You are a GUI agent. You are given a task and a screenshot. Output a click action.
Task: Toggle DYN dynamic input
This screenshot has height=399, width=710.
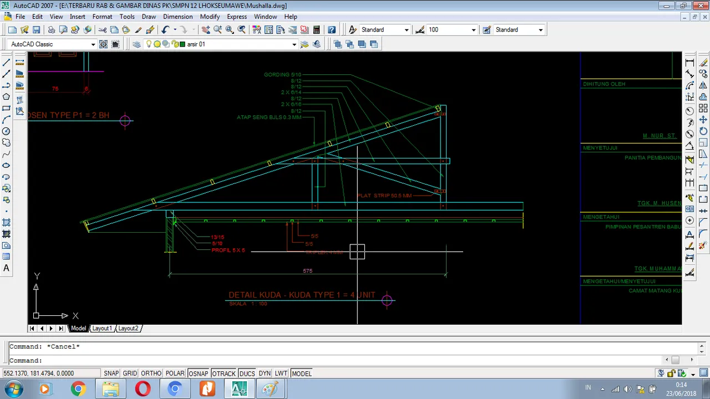(x=265, y=374)
